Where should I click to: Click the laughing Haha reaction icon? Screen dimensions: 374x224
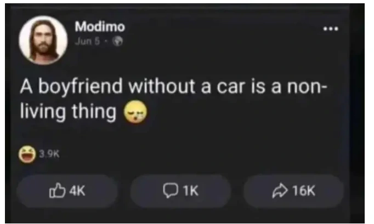coord(27,154)
